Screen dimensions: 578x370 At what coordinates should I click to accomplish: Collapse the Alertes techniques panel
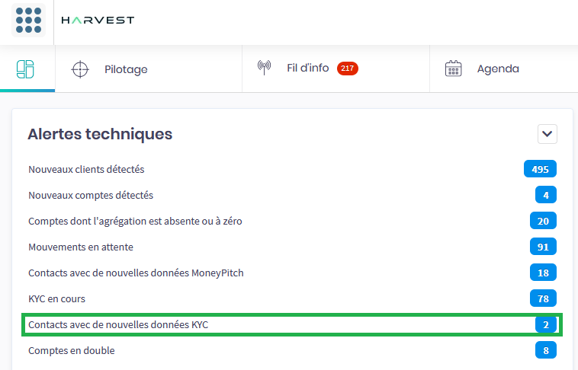547,134
